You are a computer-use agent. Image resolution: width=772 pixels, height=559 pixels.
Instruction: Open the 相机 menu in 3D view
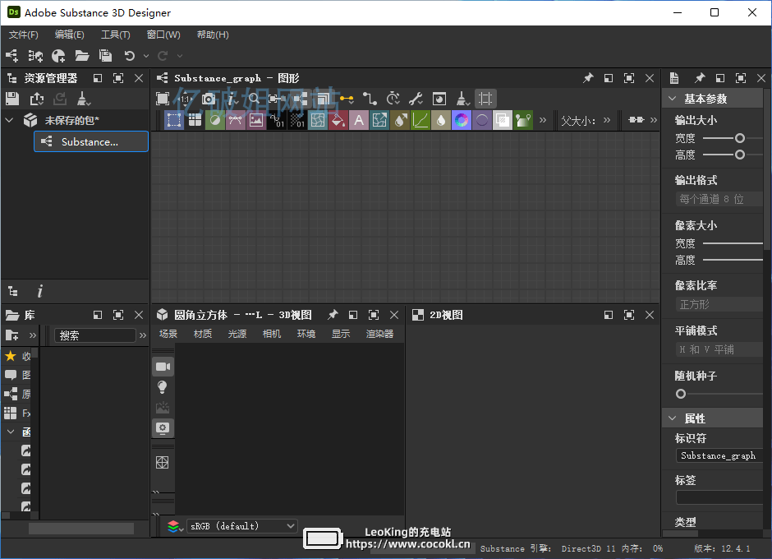point(271,334)
